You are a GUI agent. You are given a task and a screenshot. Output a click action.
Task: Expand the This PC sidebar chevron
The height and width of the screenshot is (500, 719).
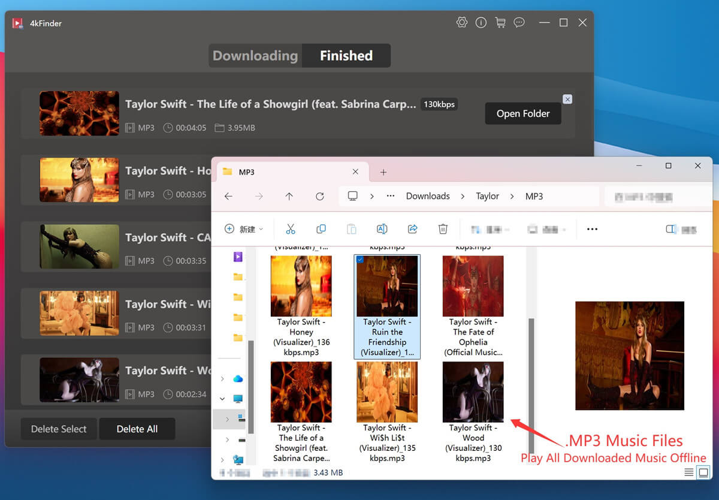[222, 398]
